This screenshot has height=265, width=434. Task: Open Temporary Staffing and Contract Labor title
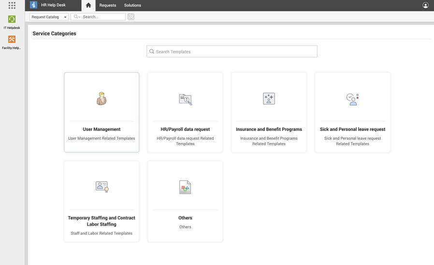101,221
